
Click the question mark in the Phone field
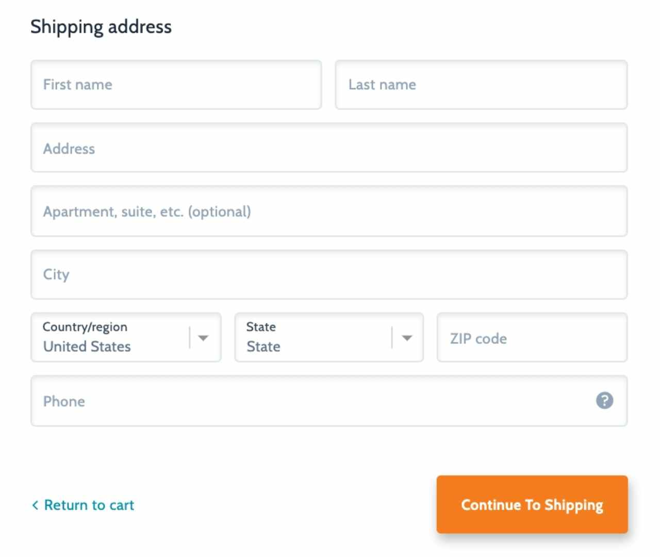[x=605, y=400]
